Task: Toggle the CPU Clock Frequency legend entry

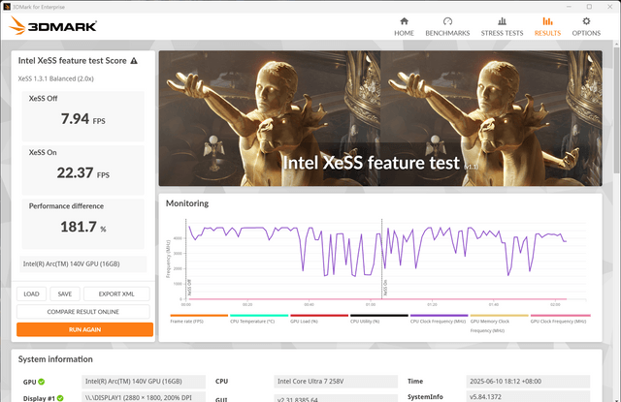Action: click(x=440, y=319)
